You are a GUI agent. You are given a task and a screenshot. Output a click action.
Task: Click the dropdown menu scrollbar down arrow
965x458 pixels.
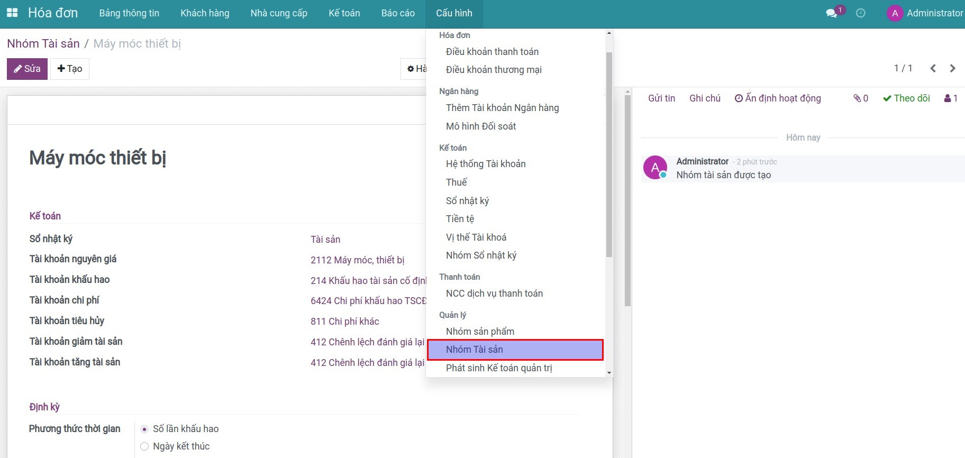pyautogui.click(x=609, y=373)
